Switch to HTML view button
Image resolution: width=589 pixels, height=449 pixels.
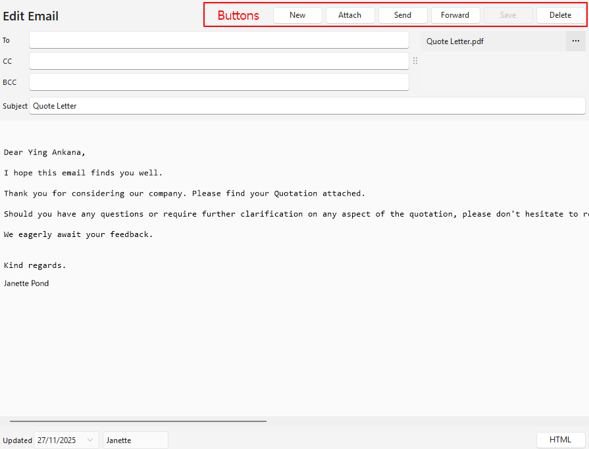tap(561, 440)
